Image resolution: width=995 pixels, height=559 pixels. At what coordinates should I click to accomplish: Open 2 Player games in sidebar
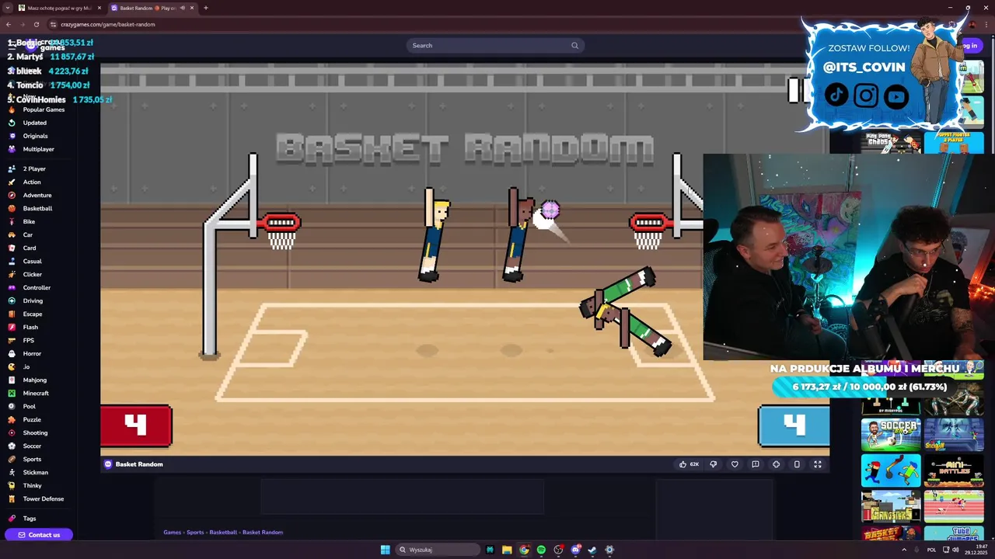[x=34, y=168]
